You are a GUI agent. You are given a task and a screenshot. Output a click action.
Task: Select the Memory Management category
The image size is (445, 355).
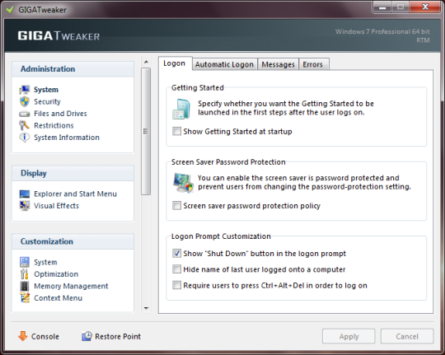pos(71,286)
